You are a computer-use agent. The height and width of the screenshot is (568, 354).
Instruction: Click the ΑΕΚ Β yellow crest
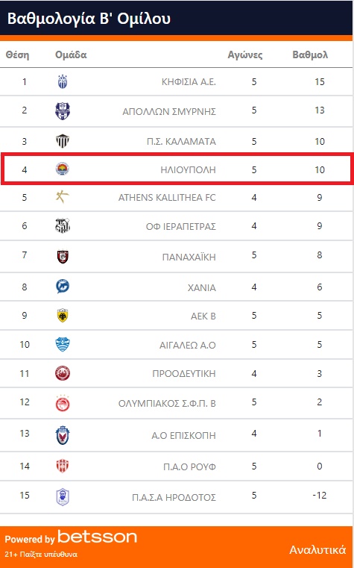(63, 316)
